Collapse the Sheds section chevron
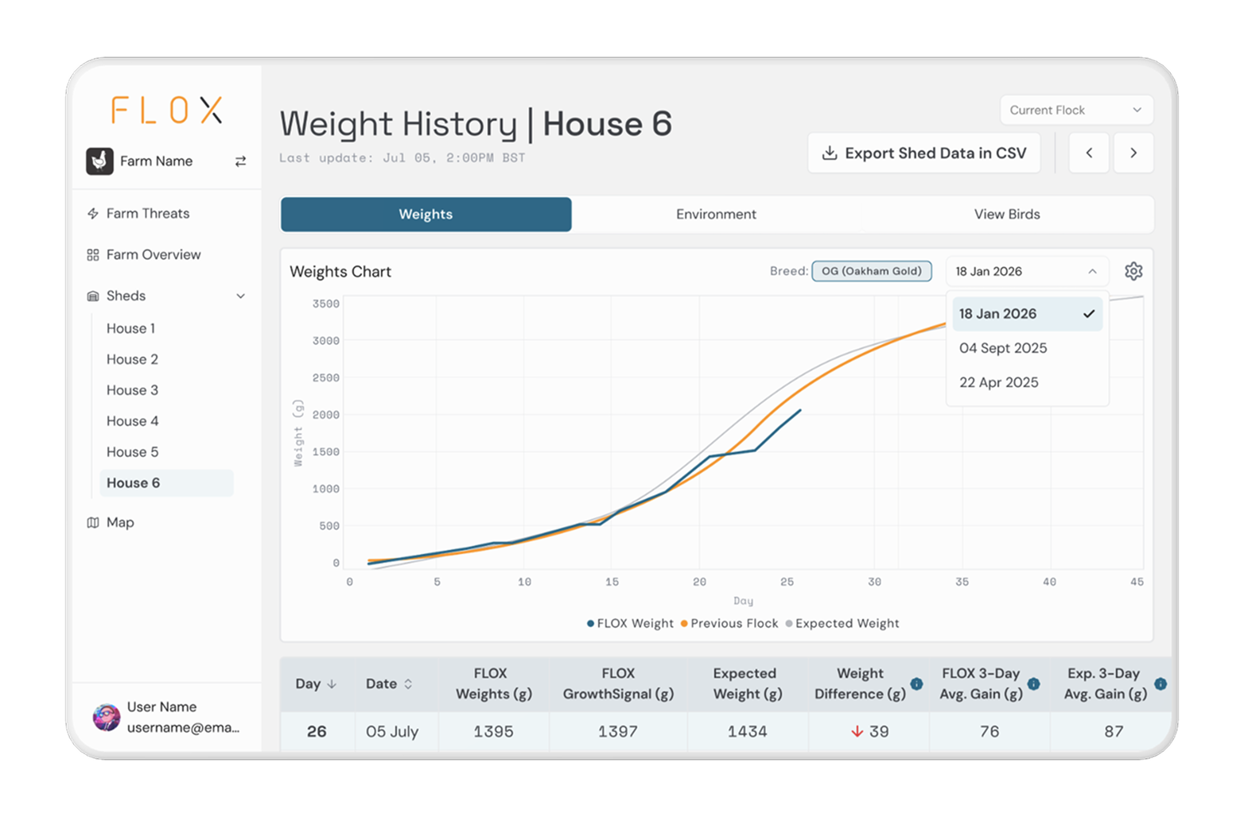This screenshot has height=817, width=1244. click(x=240, y=296)
